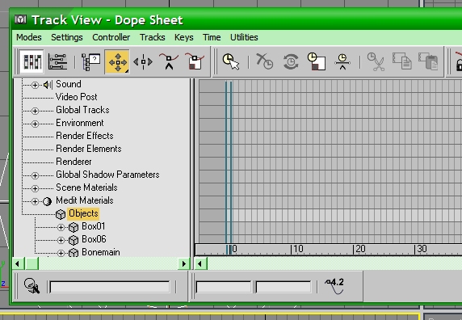Click the key window scroll left arrow

200,263
